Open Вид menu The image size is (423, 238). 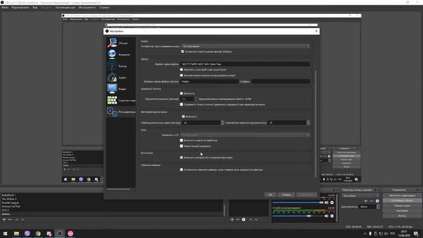point(35,7)
